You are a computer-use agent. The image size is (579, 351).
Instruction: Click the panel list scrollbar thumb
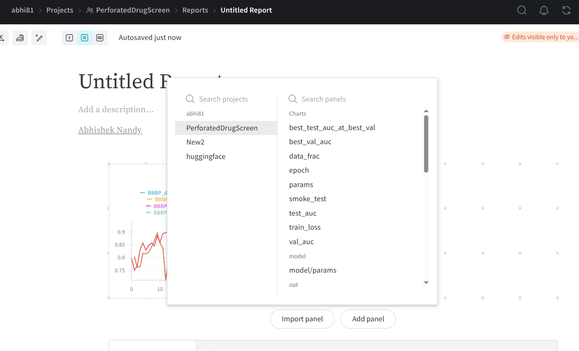[x=426, y=144]
